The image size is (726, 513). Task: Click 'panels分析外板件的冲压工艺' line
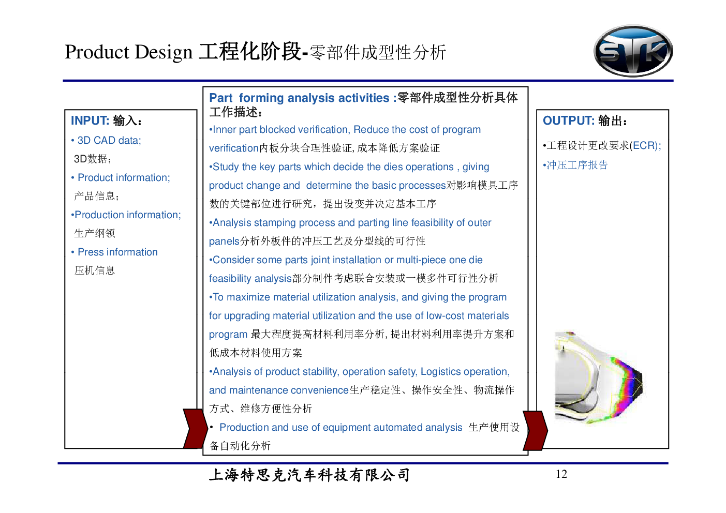pos(317,242)
